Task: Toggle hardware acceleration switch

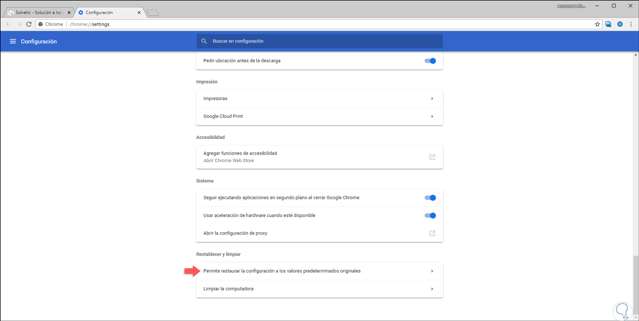Action: coord(430,216)
